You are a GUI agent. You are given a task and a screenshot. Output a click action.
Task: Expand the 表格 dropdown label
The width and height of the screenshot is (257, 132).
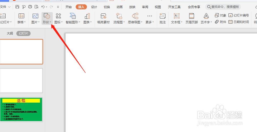tap(21, 22)
